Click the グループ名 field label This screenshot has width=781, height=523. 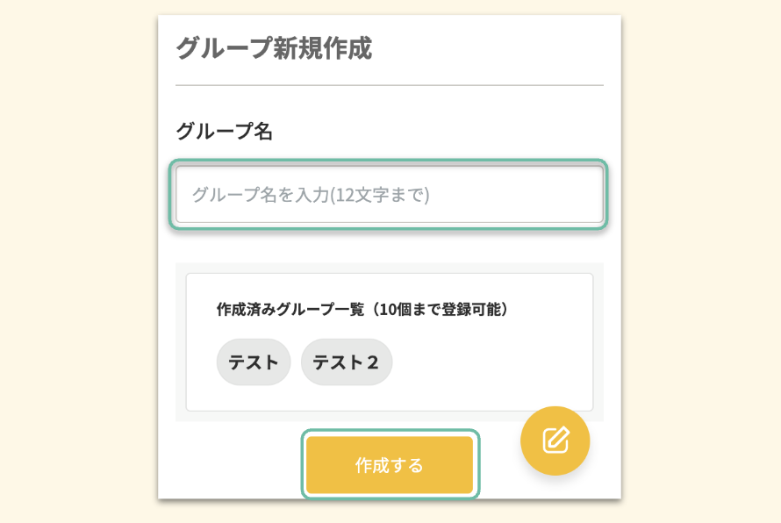(x=225, y=132)
